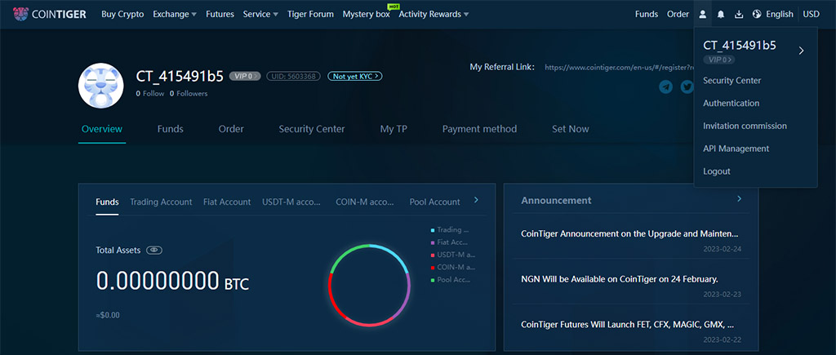Click the assets donut chart

click(x=369, y=285)
